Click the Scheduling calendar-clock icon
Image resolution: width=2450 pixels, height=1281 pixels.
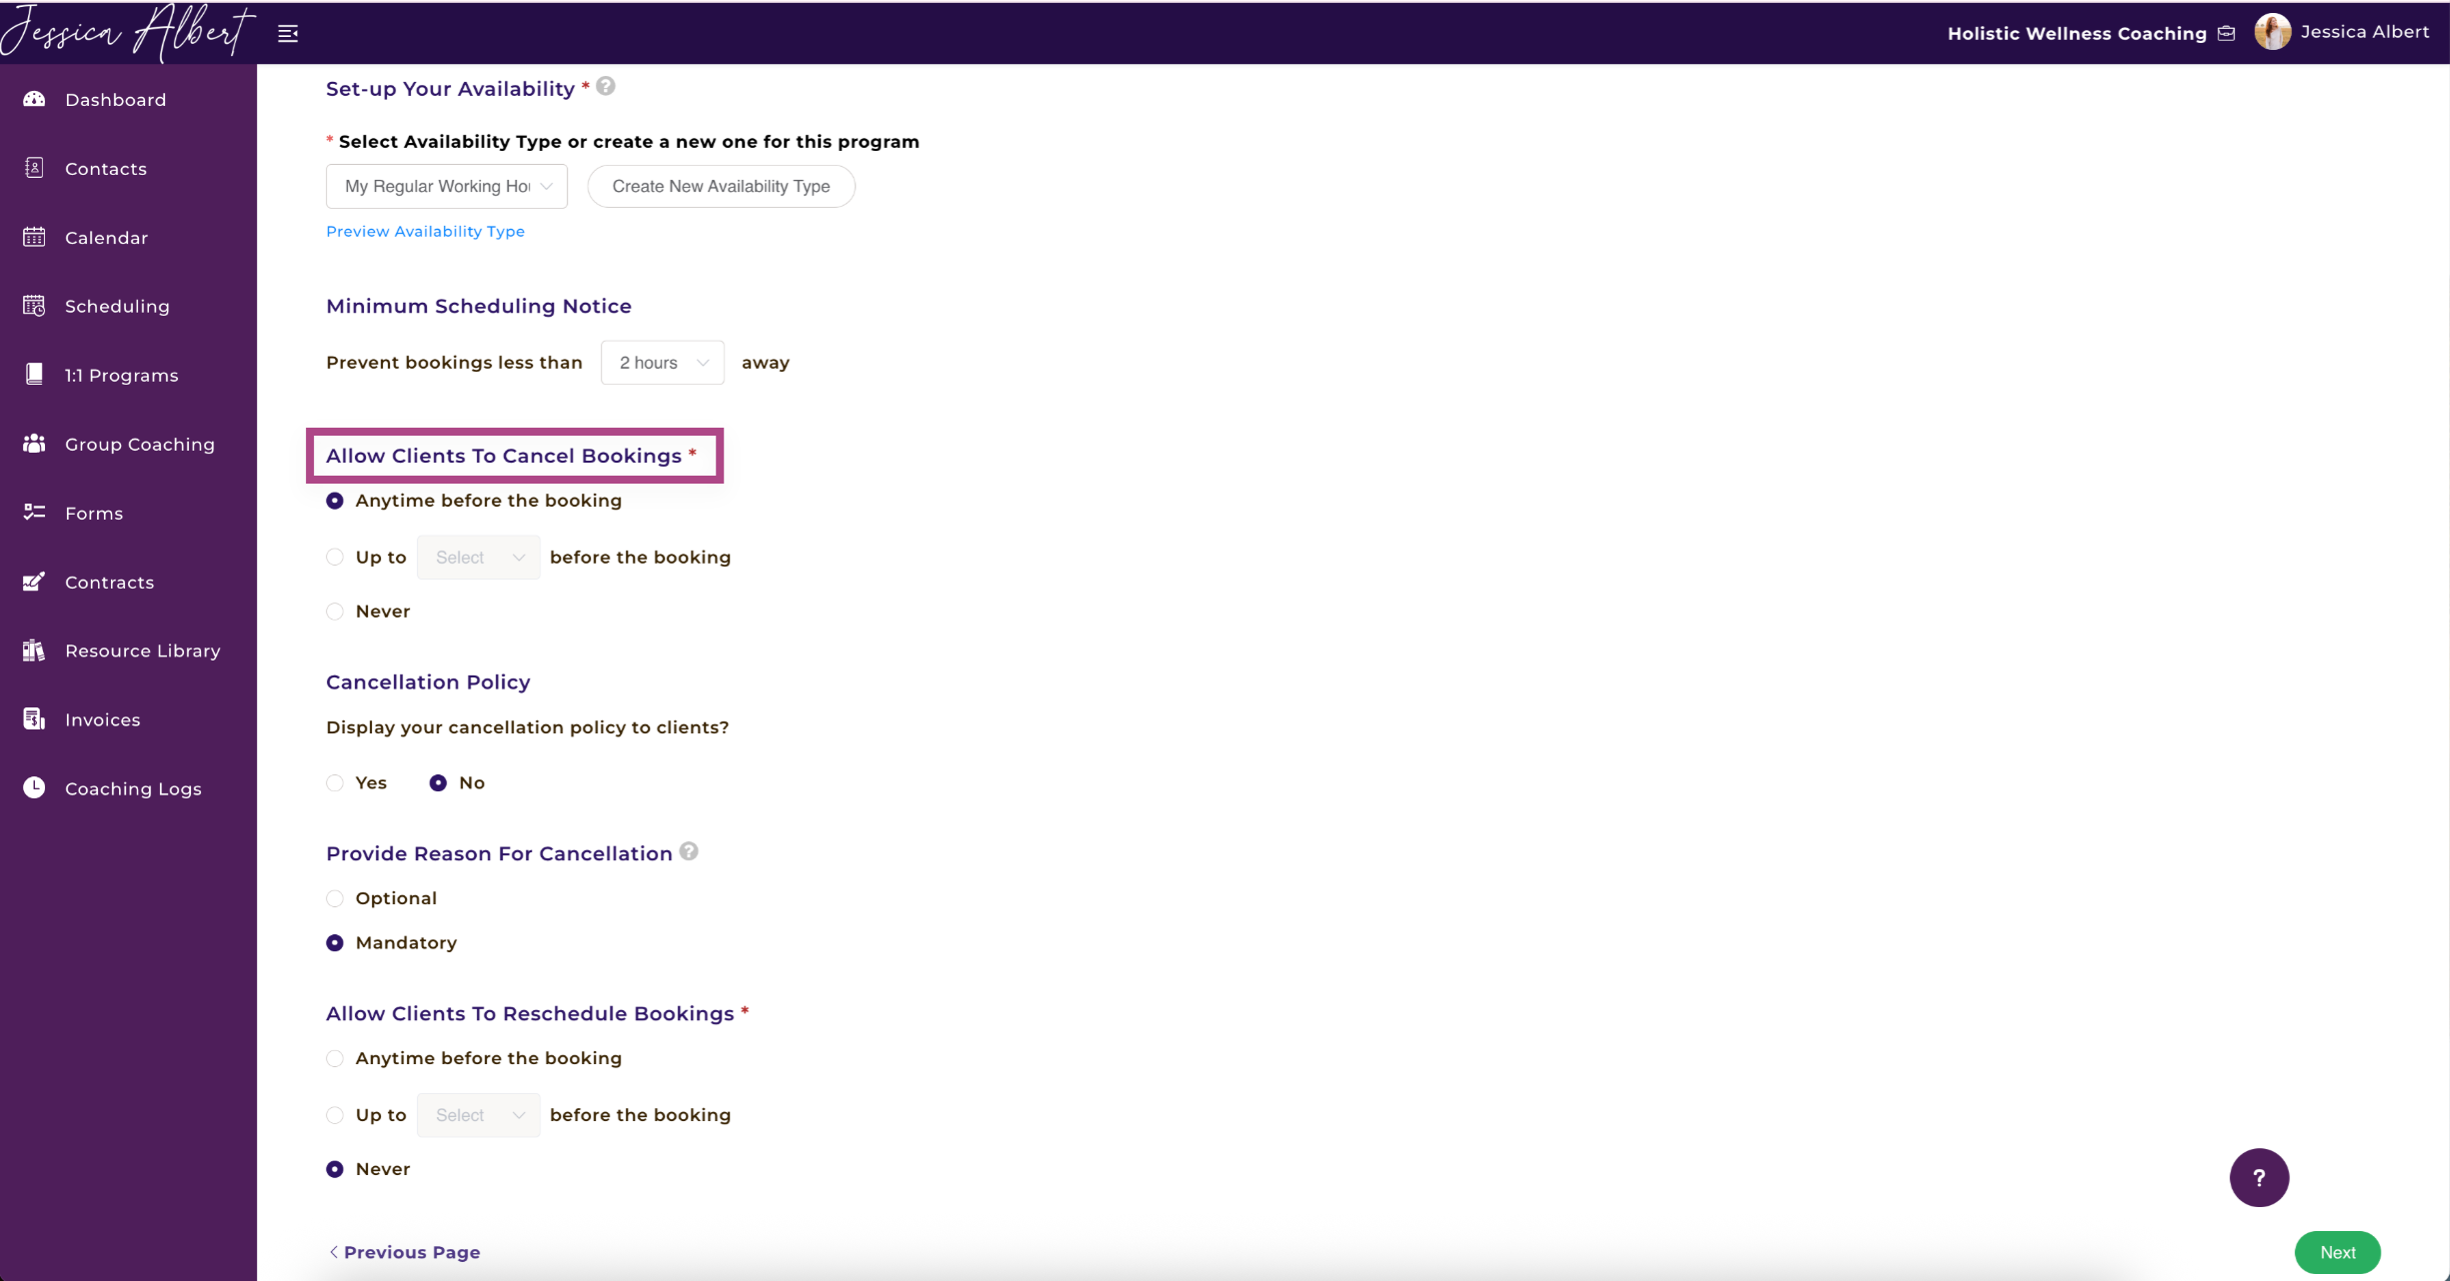point(34,306)
